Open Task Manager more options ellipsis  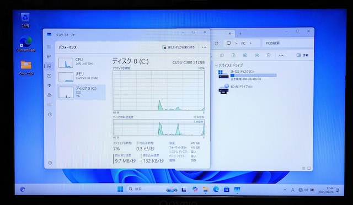(204, 47)
